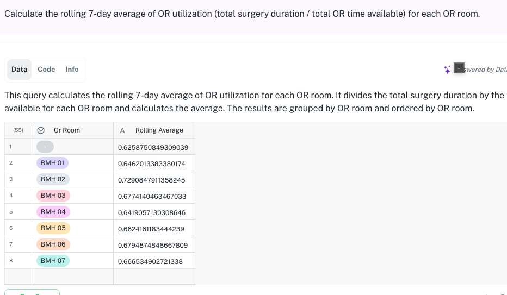Select the Data tab
Viewport: 507px width, 295px height.
(x=20, y=70)
